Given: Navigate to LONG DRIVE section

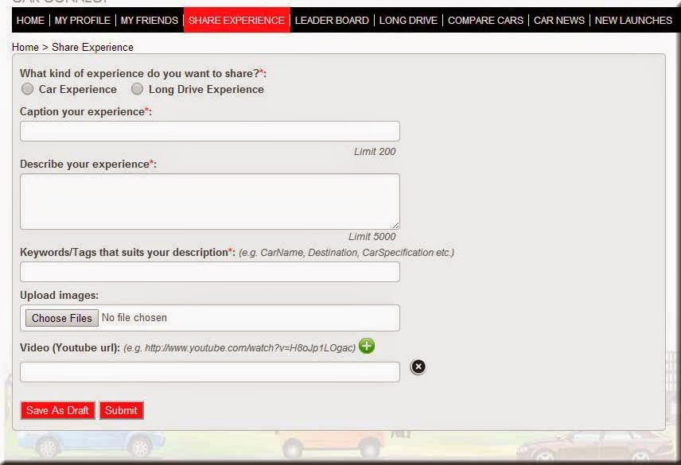Looking at the screenshot, I should tap(408, 21).
